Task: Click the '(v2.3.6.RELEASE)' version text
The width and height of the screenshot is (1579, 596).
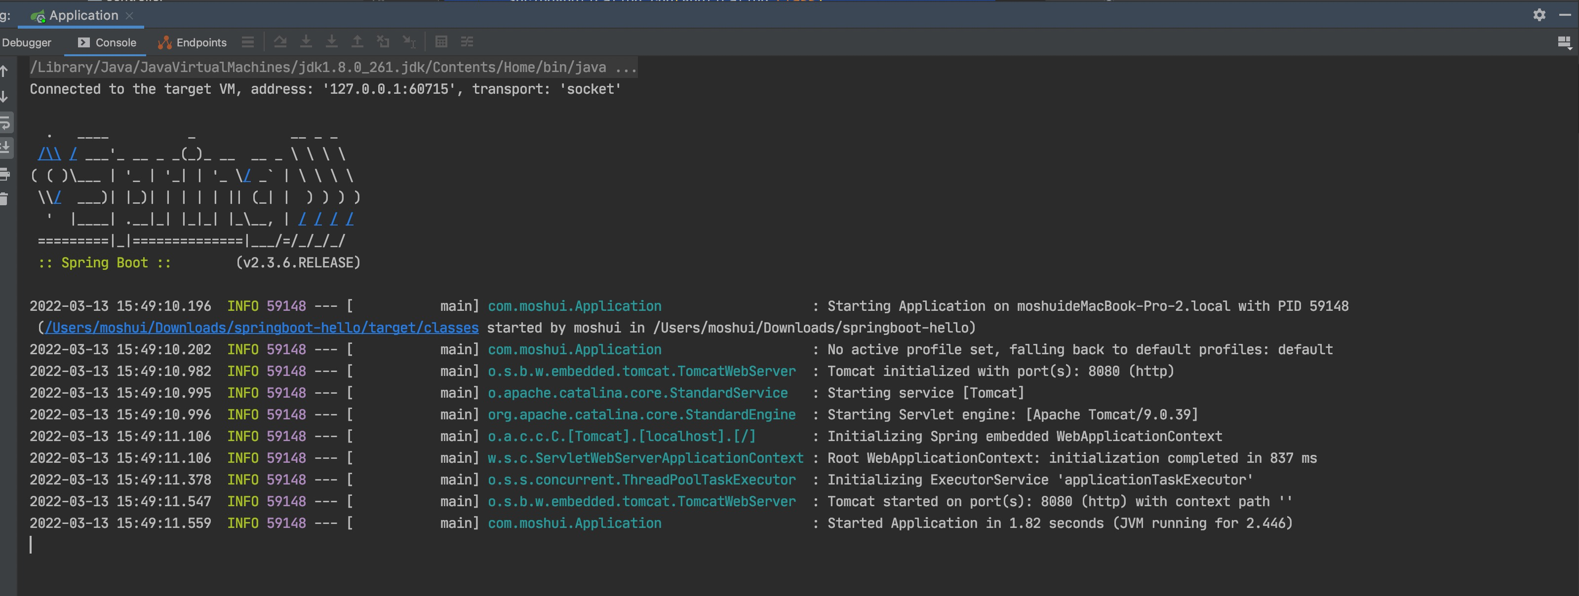Action: [x=298, y=263]
